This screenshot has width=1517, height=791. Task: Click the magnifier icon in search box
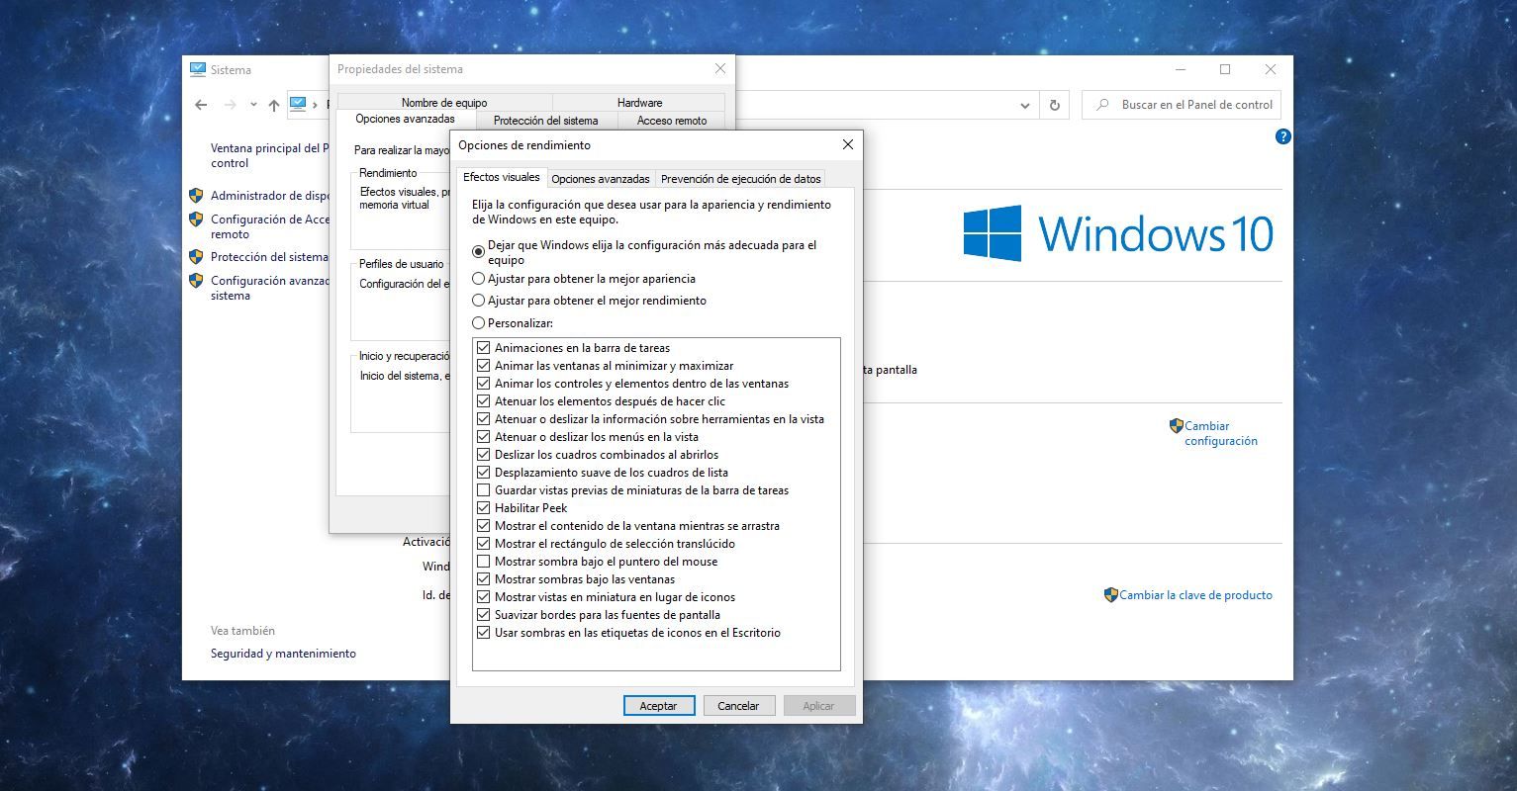click(1101, 105)
